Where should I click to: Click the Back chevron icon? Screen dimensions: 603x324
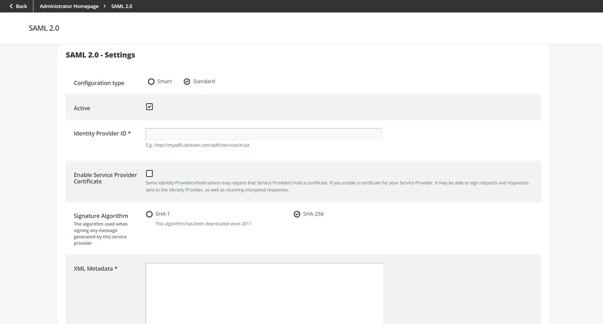[x=11, y=6]
